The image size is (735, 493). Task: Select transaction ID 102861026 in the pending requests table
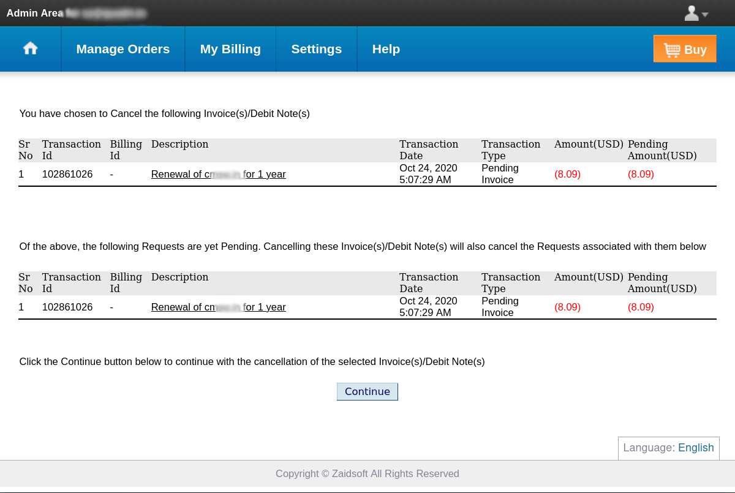[x=67, y=307]
